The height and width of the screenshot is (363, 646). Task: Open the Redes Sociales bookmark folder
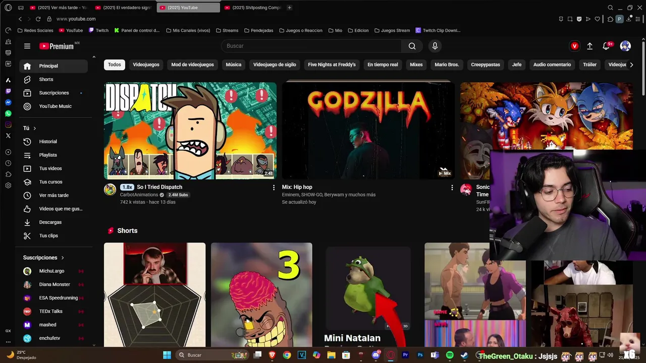[x=35, y=30]
